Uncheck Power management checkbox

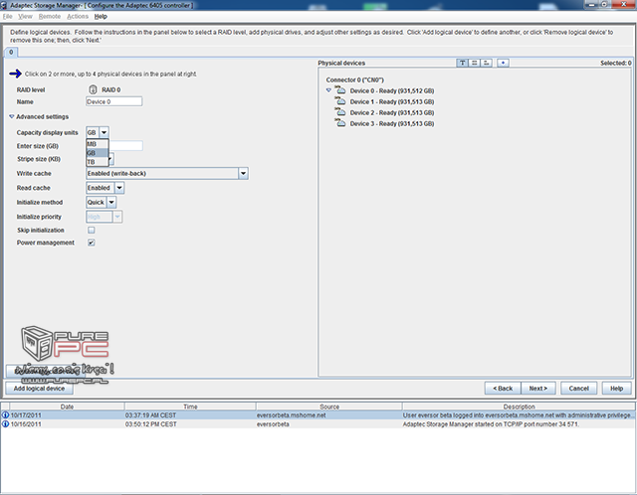coord(92,243)
